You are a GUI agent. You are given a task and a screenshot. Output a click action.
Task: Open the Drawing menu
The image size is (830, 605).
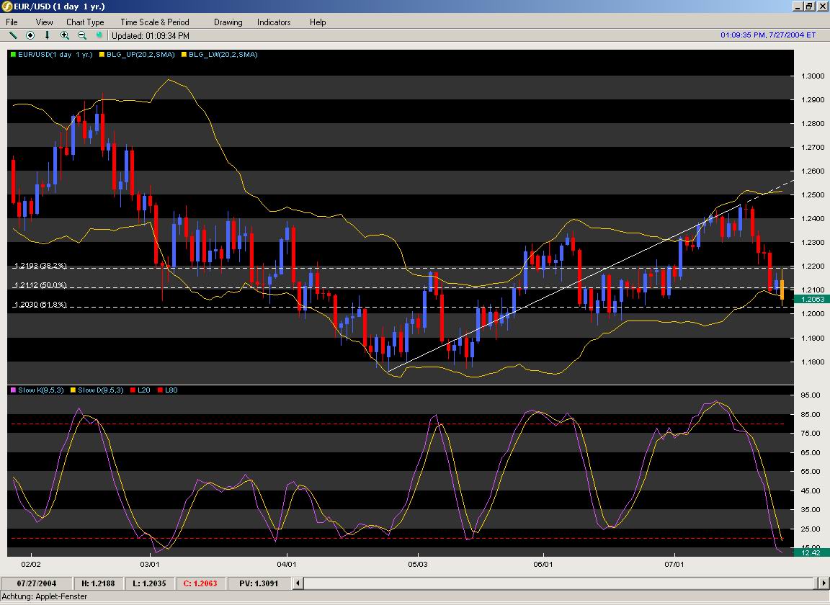[228, 22]
